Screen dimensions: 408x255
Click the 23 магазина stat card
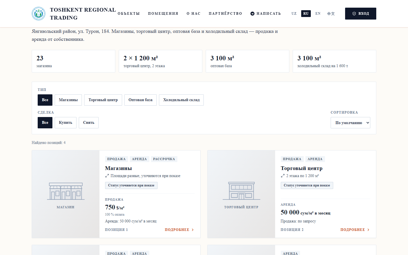pyautogui.click(x=73, y=61)
